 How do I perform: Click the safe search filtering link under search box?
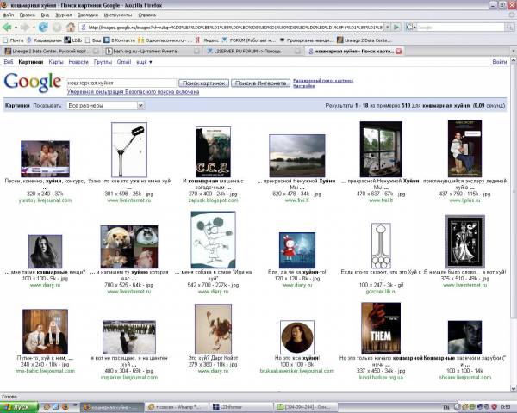134,92
